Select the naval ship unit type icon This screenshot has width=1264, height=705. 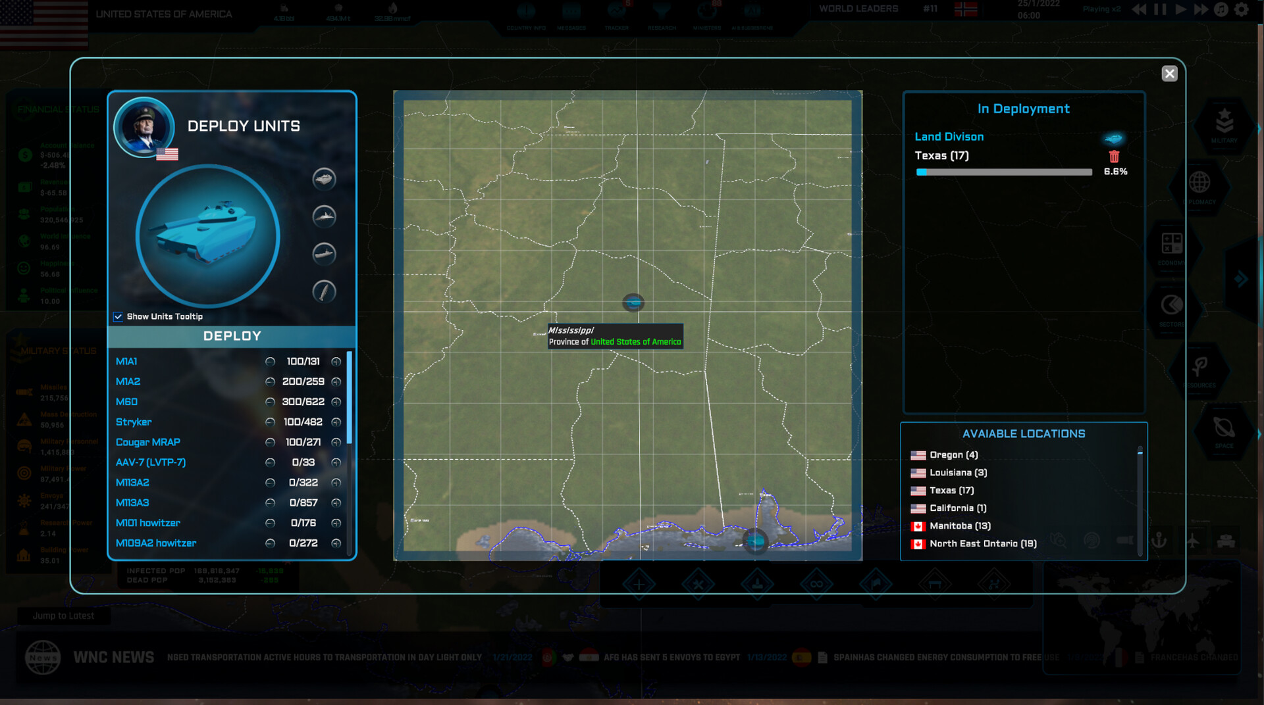[324, 254]
